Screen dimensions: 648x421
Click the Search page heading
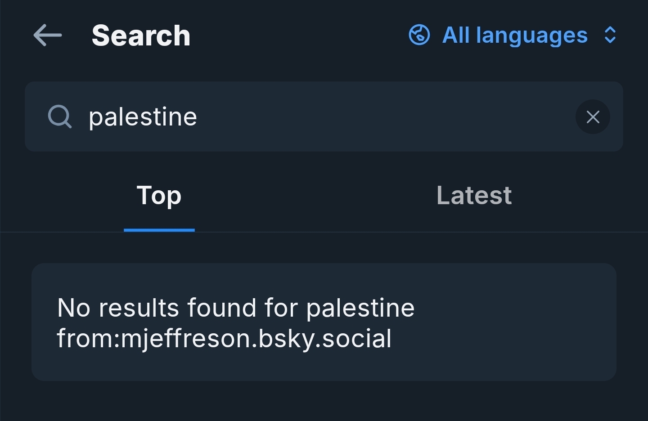tap(141, 36)
